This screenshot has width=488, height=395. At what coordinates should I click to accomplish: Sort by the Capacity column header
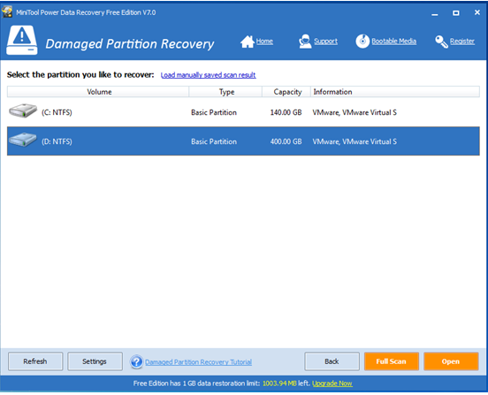(286, 92)
